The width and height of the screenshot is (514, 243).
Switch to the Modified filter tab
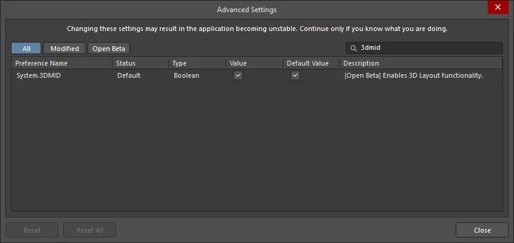click(64, 48)
